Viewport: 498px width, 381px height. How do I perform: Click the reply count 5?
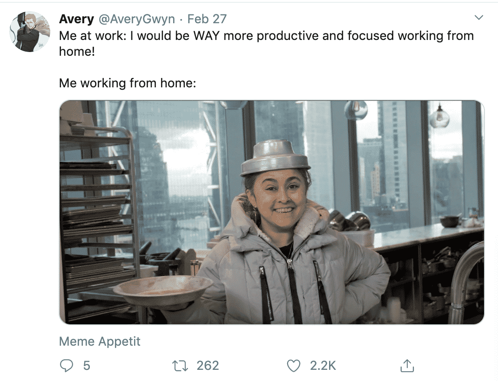coord(87,366)
